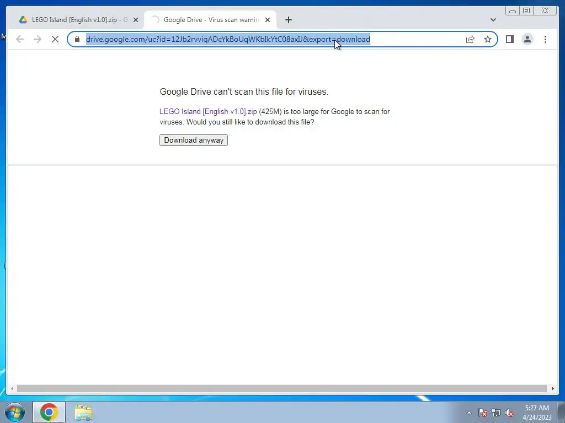Minimize the Chrome window

click(513, 11)
